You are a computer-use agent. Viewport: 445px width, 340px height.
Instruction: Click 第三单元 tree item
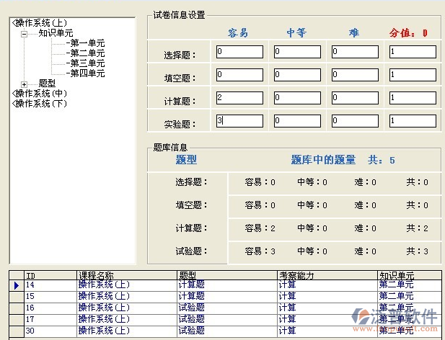point(87,63)
